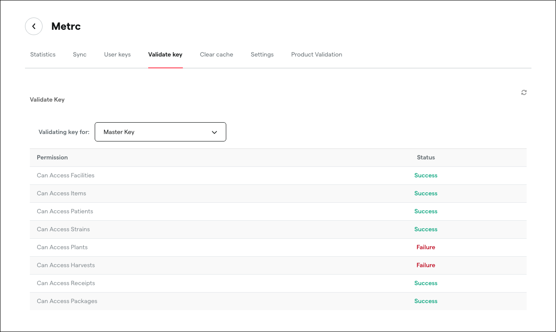Click Failure status for Can Access Harvests

[426, 265]
